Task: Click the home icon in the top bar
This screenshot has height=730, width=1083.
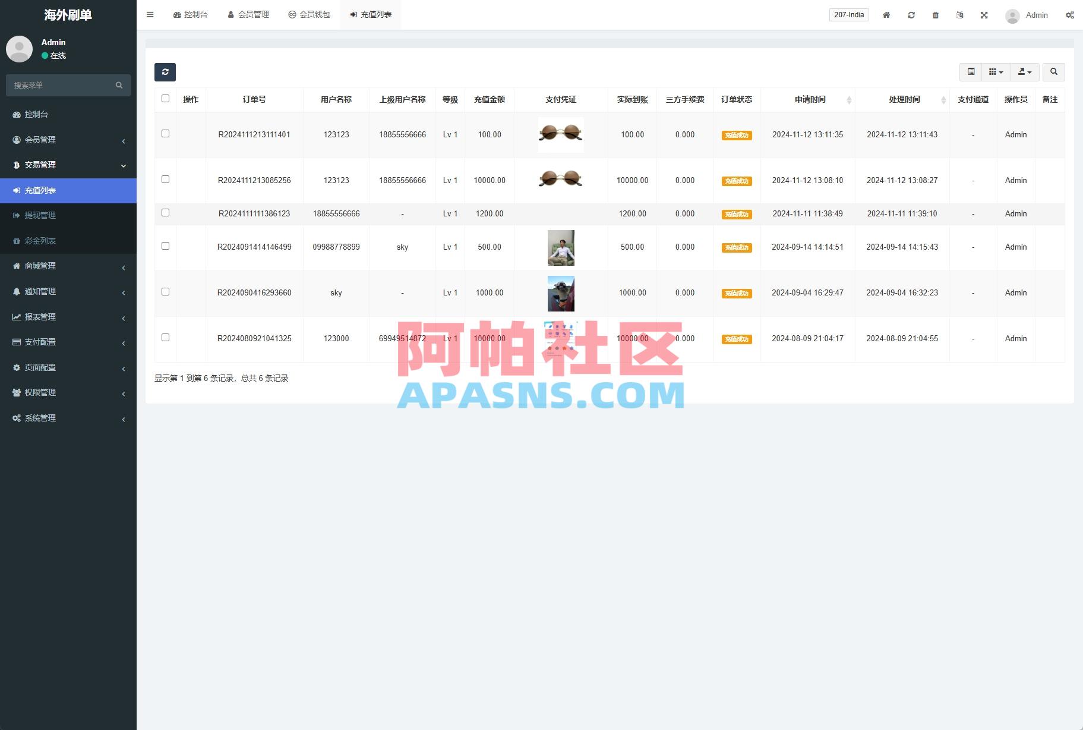Action: tap(886, 15)
